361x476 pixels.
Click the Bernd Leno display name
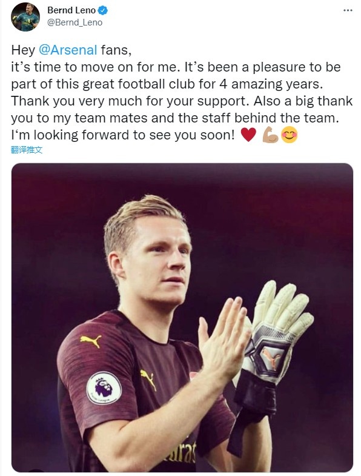71,10
